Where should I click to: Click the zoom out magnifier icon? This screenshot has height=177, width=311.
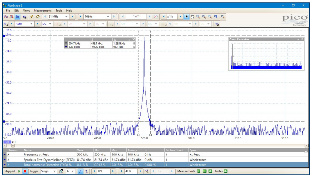click(x=210, y=17)
